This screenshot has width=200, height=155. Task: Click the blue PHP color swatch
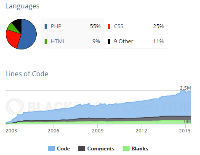click(x=45, y=26)
